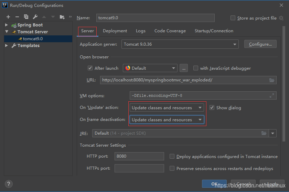The height and width of the screenshot is (192, 289).
Task: Open the browser Default dropdown
Action: [x=150, y=68]
